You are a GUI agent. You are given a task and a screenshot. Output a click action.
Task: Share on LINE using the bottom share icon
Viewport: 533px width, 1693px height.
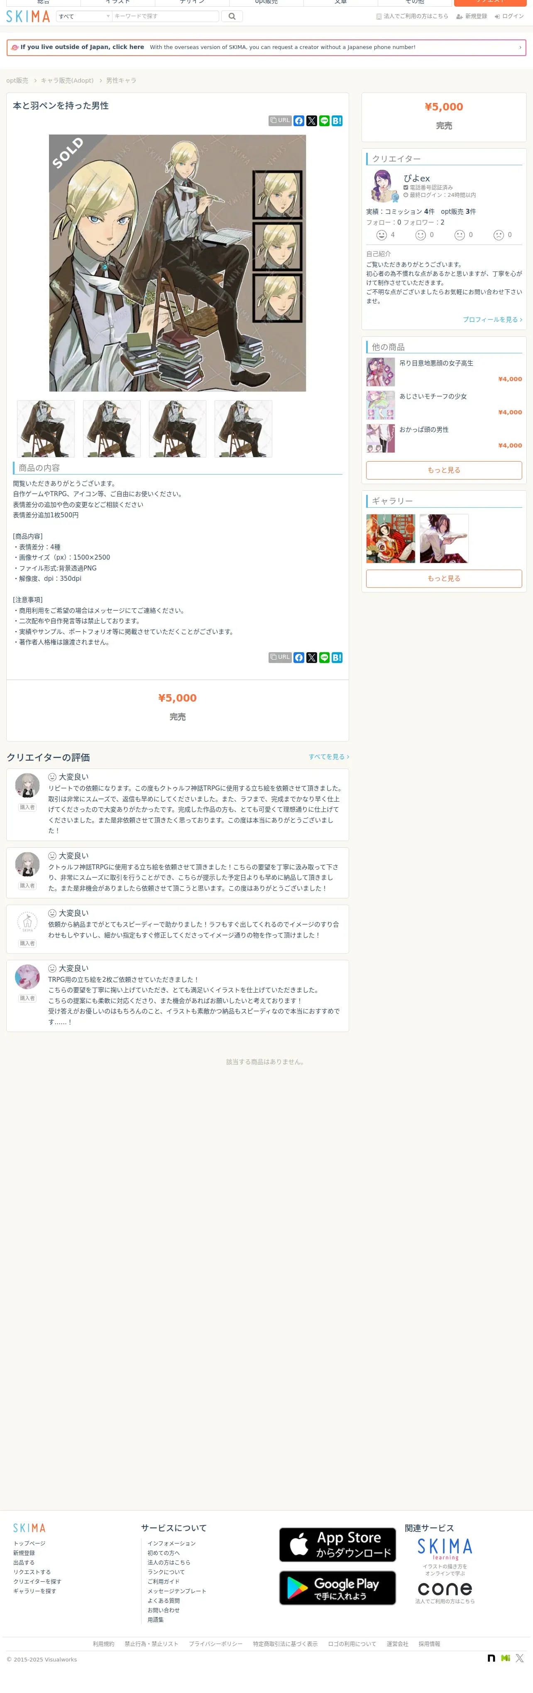coord(324,657)
